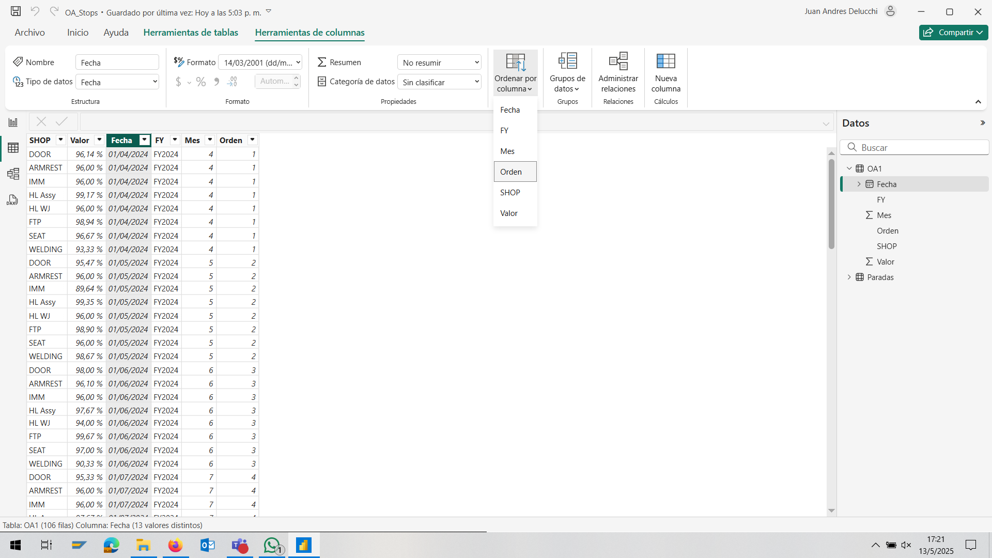Click the currency format dollar icon
Screen dimensions: 992x558
pyautogui.click(x=178, y=82)
